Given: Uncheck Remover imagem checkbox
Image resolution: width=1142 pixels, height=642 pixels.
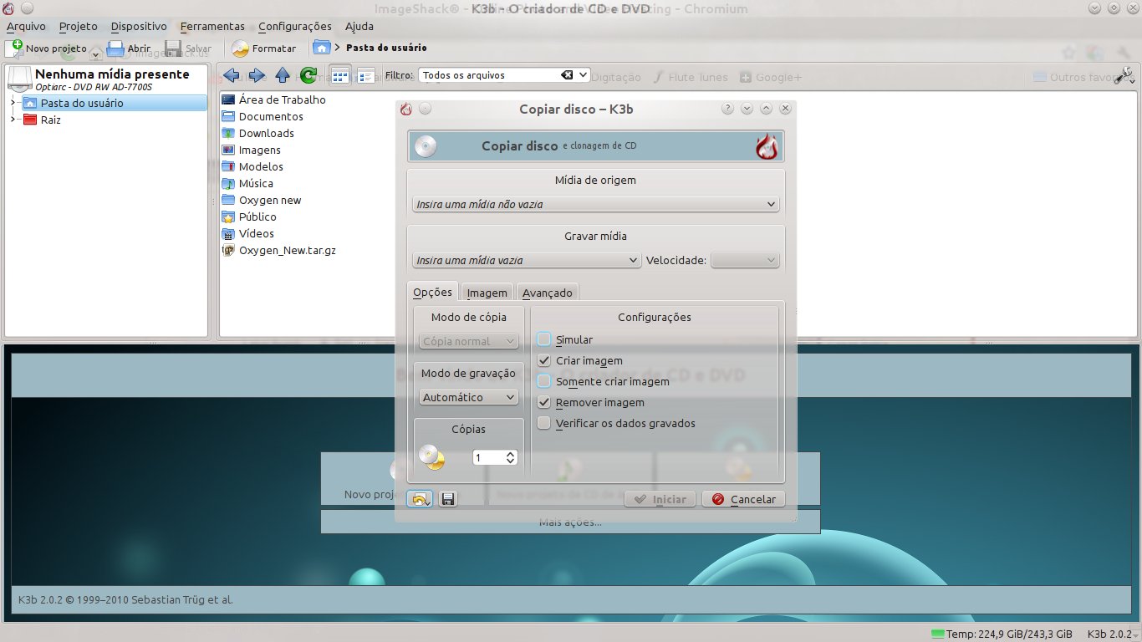Looking at the screenshot, I should click(x=544, y=402).
